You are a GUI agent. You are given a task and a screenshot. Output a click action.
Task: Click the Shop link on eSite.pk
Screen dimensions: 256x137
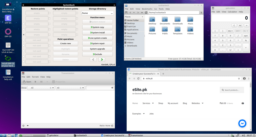point(161,103)
